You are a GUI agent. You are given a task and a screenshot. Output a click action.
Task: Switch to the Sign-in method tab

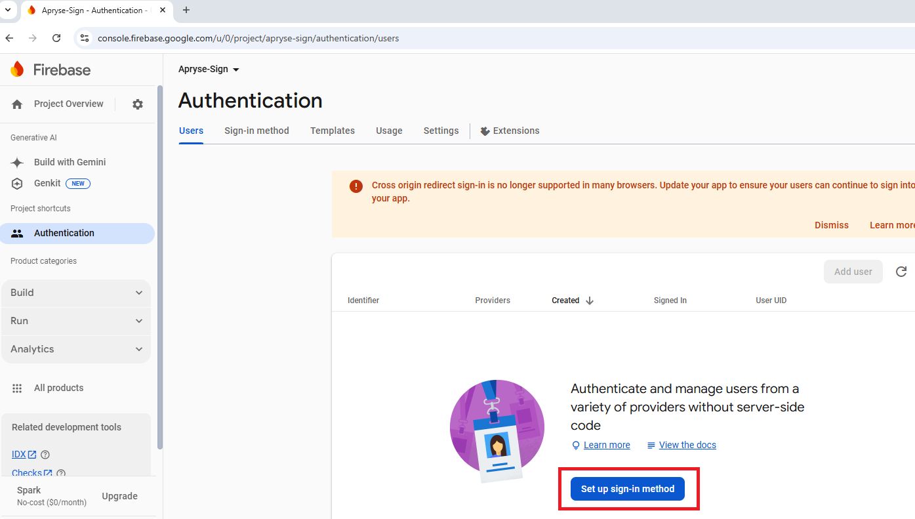pyautogui.click(x=256, y=131)
